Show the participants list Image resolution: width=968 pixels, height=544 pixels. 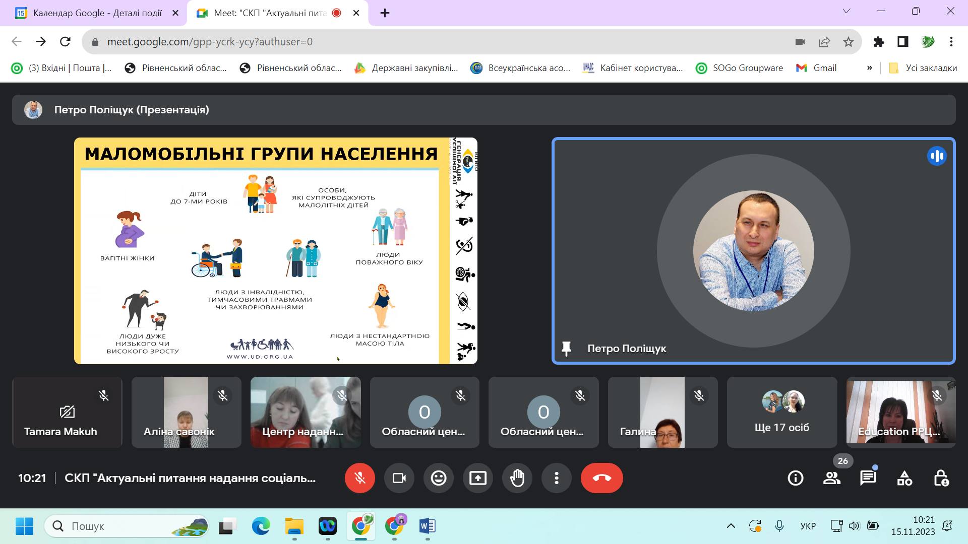pyautogui.click(x=831, y=478)
